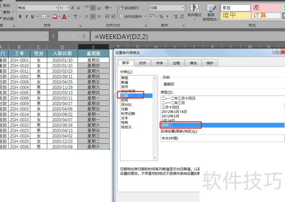
Task: Toggle italic formatting in the ribbon
Action: pyautogui.click(x=26, y=16)
